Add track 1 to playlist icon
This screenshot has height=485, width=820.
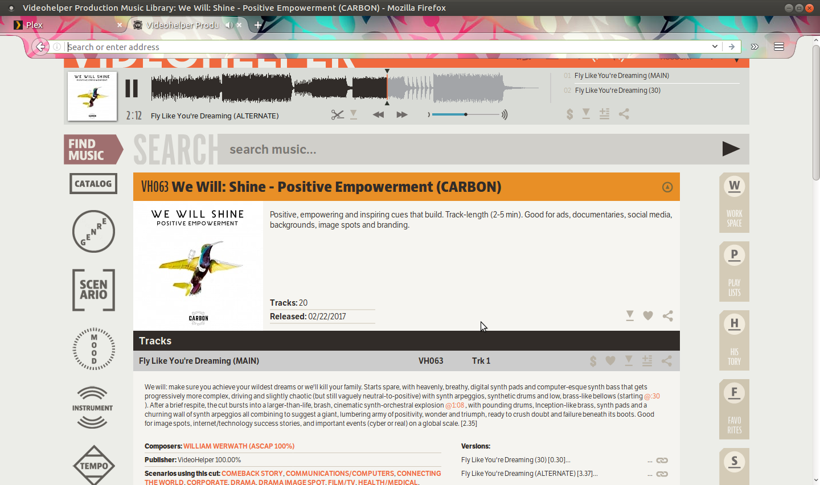647,360
